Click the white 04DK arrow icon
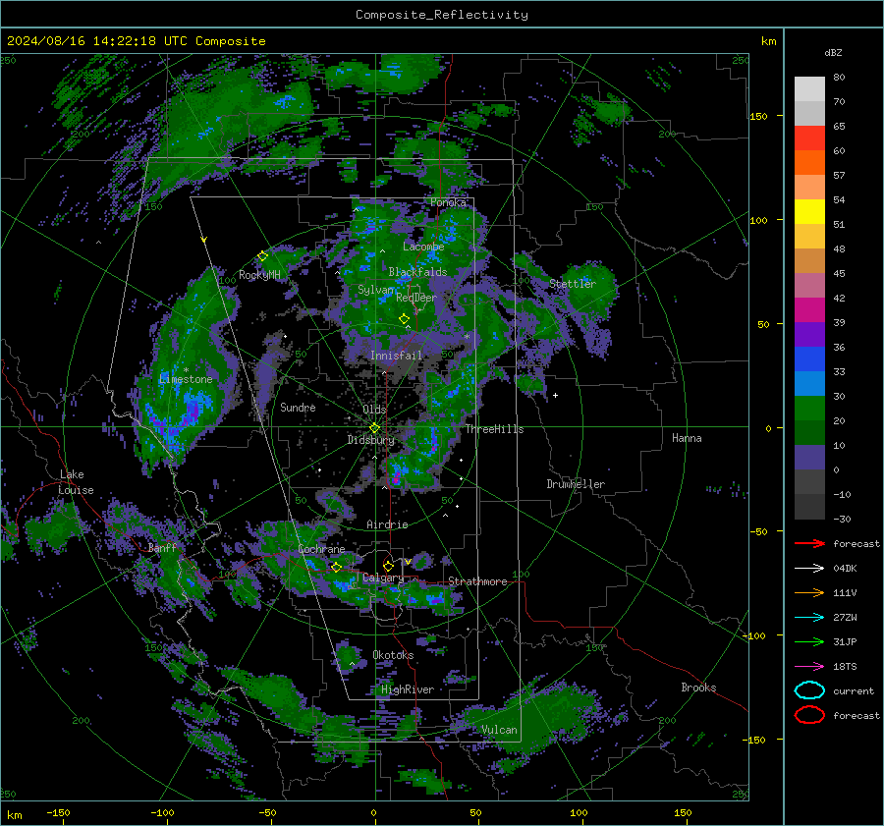 coord(809,568)
